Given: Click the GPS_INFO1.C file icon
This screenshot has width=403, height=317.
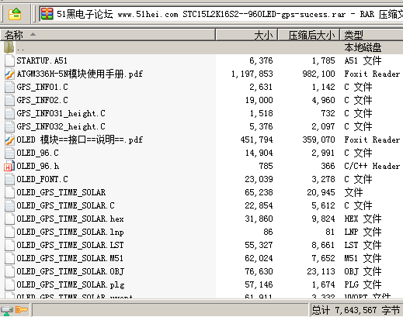Looking at the screenshot, I should click(9, 87).
